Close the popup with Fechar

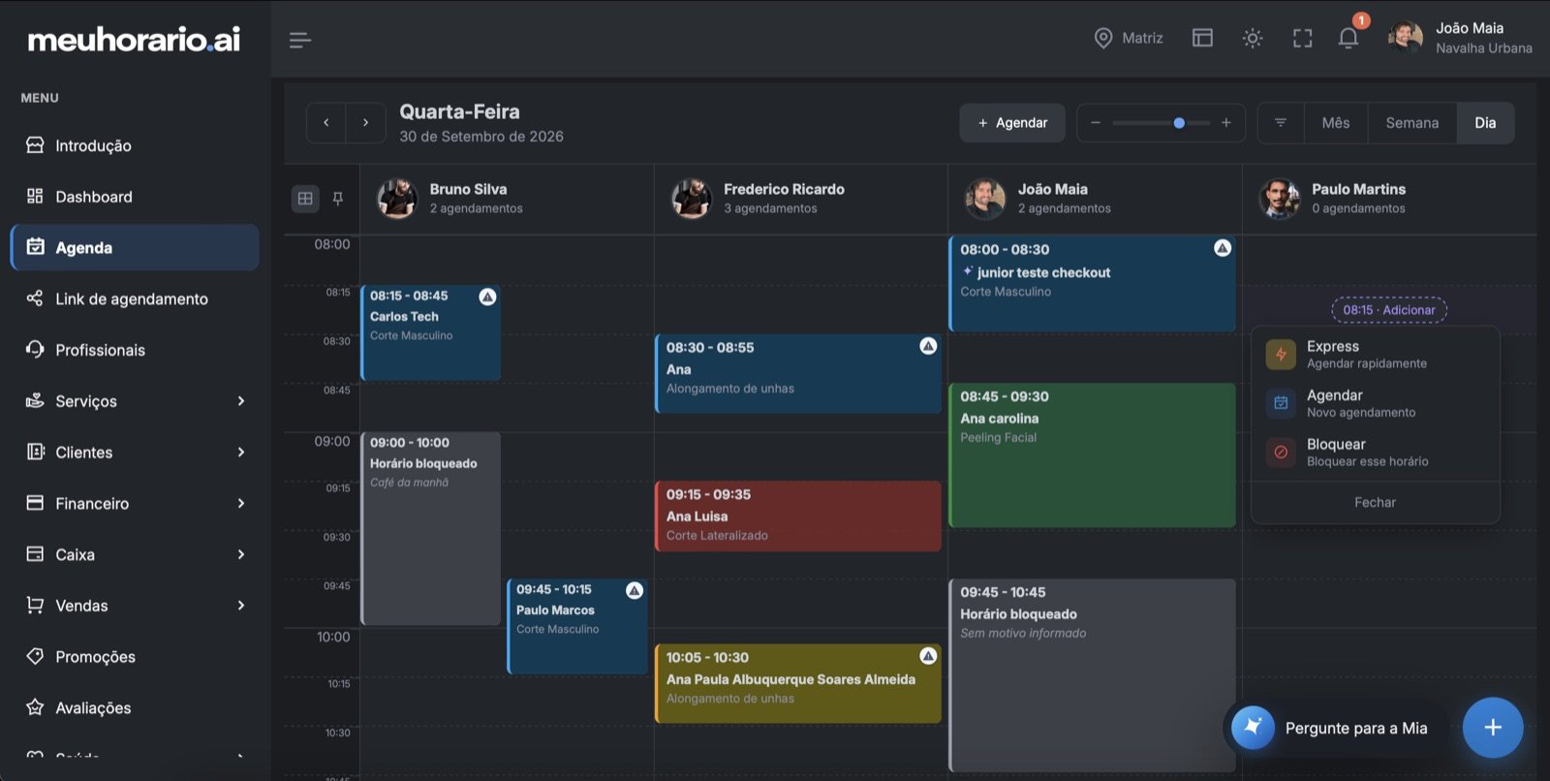(1375, 502)
